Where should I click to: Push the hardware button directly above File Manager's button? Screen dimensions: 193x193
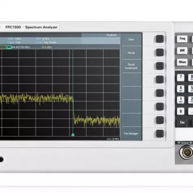(160, 120)
